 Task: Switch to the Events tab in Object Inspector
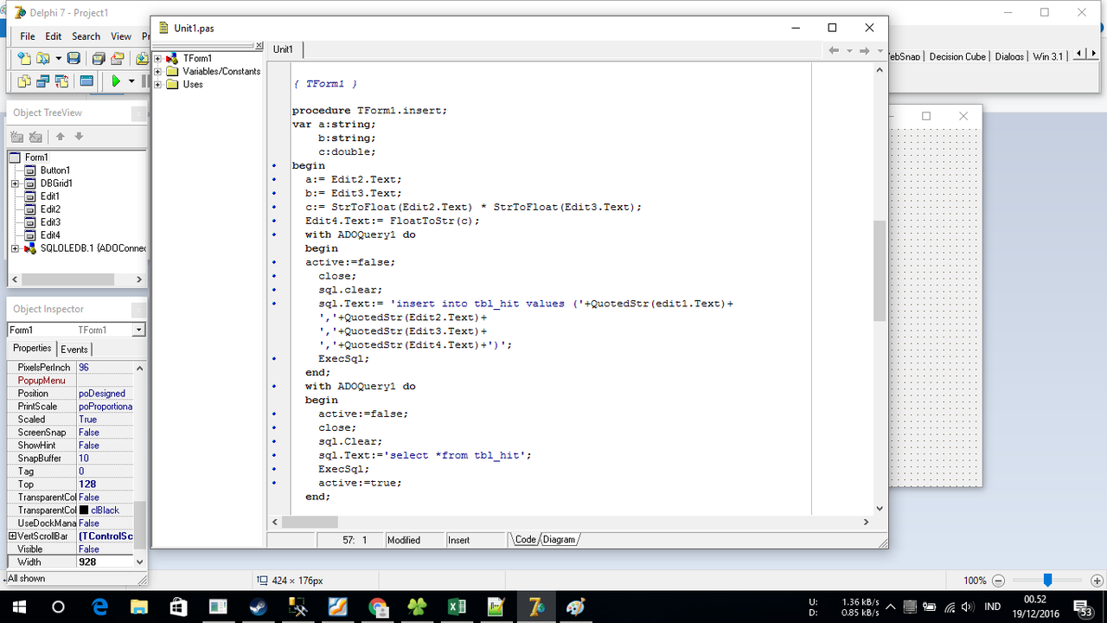pos(74,349)
